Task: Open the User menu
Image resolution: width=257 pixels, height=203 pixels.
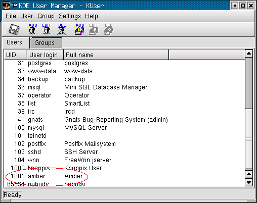Action: pyautogui.click(x=26, y=16)
